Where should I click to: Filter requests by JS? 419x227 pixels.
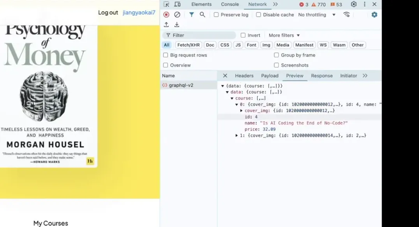point(238,45)
